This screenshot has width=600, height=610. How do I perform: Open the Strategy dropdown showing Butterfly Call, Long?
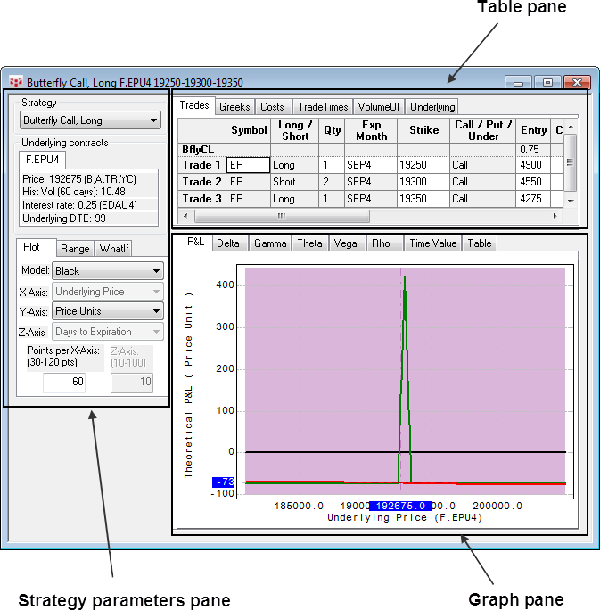pos(90,120)
